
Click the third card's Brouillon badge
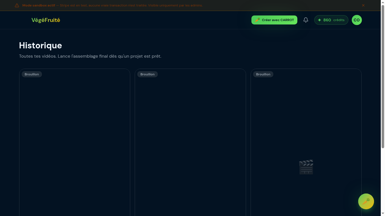(263, 74)
